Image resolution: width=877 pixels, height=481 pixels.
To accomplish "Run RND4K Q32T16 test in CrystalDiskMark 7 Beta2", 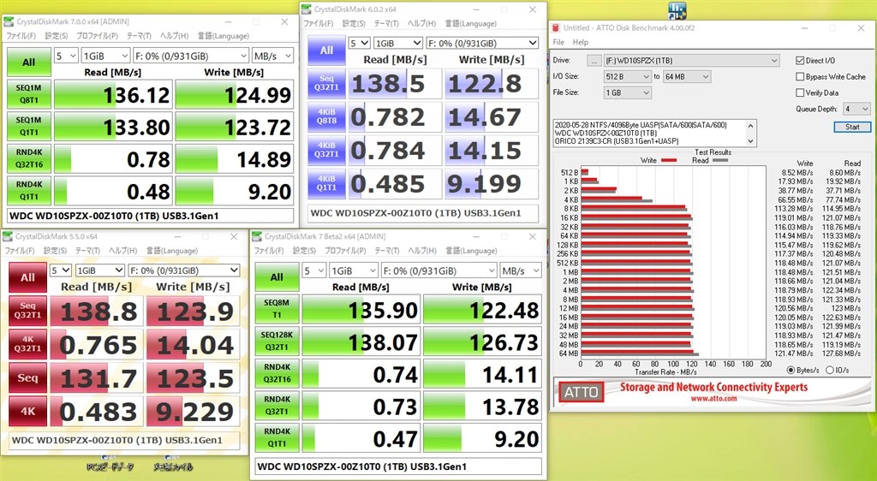I will pos(277,374).
